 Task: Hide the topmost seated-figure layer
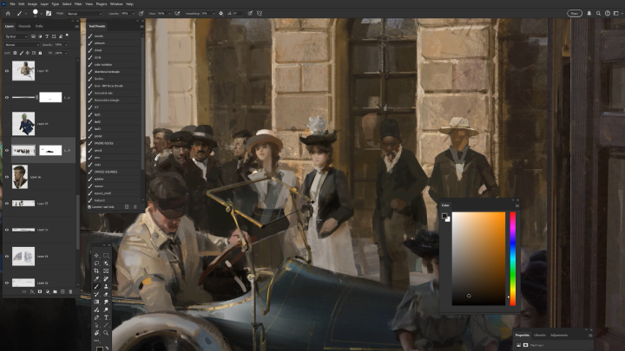7,71
